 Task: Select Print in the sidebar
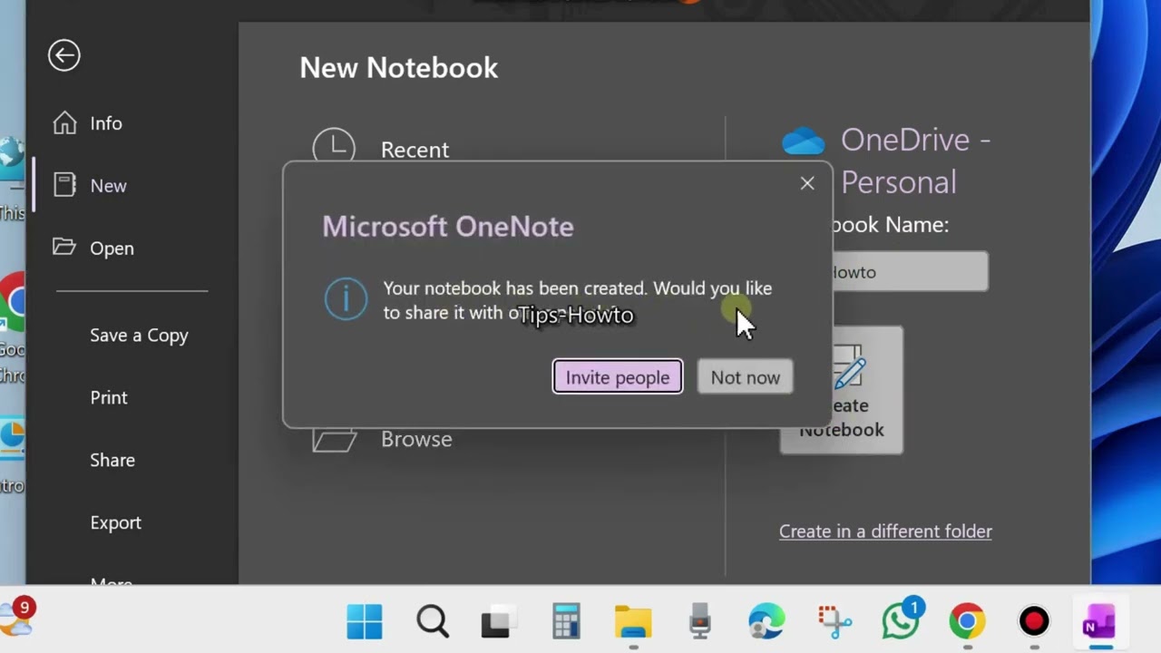coord(109,397)
